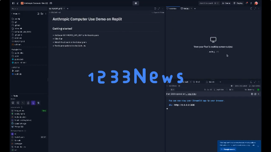Screen dimensions: 271x152
Task: Switch to the Webview tab
Action: (171, 8)
